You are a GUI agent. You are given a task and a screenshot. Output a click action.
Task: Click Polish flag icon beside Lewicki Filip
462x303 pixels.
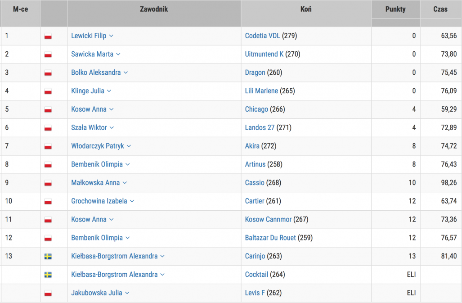point(48,36)
